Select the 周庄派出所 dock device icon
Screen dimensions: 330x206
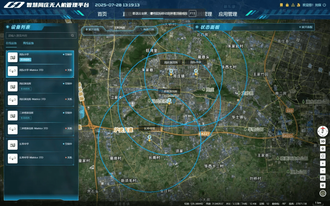(x=13, y=86)
